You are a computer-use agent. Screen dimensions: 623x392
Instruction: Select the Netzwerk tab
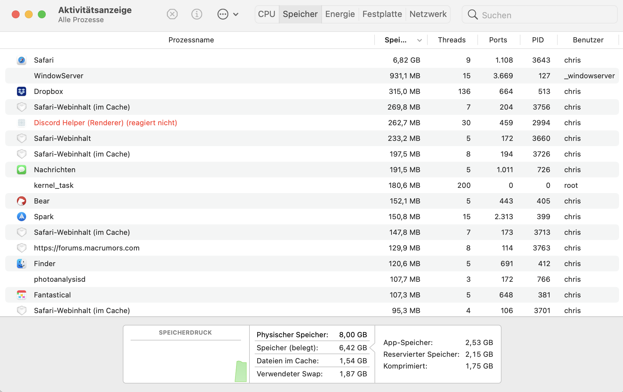[428, 14]
